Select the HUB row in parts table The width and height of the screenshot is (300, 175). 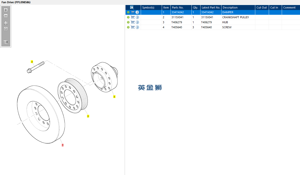tap(212, 22)
